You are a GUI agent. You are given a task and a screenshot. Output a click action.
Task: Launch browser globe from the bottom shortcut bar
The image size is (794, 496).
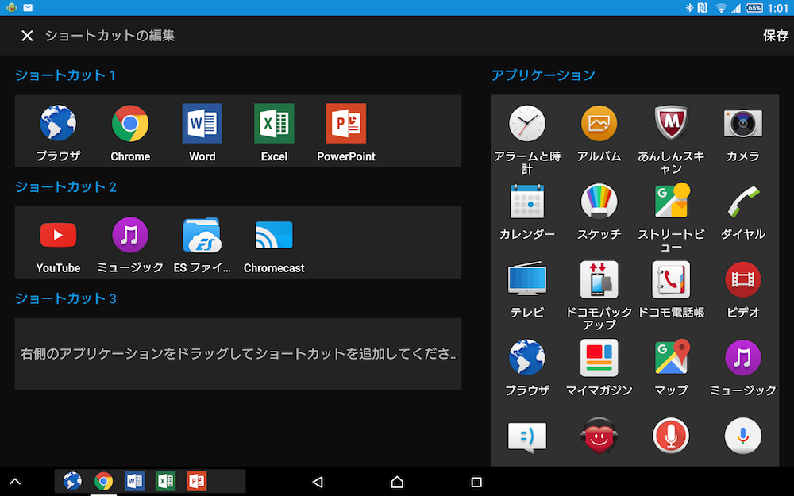tap(72, 481)
